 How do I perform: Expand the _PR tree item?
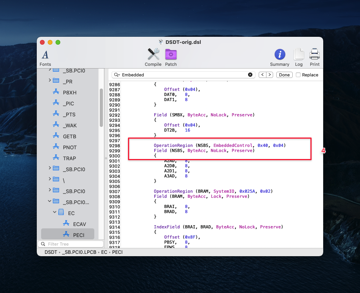[x=50, y=80]
